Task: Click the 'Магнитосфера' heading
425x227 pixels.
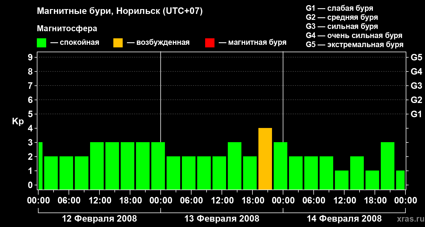Action: (67, 29)
